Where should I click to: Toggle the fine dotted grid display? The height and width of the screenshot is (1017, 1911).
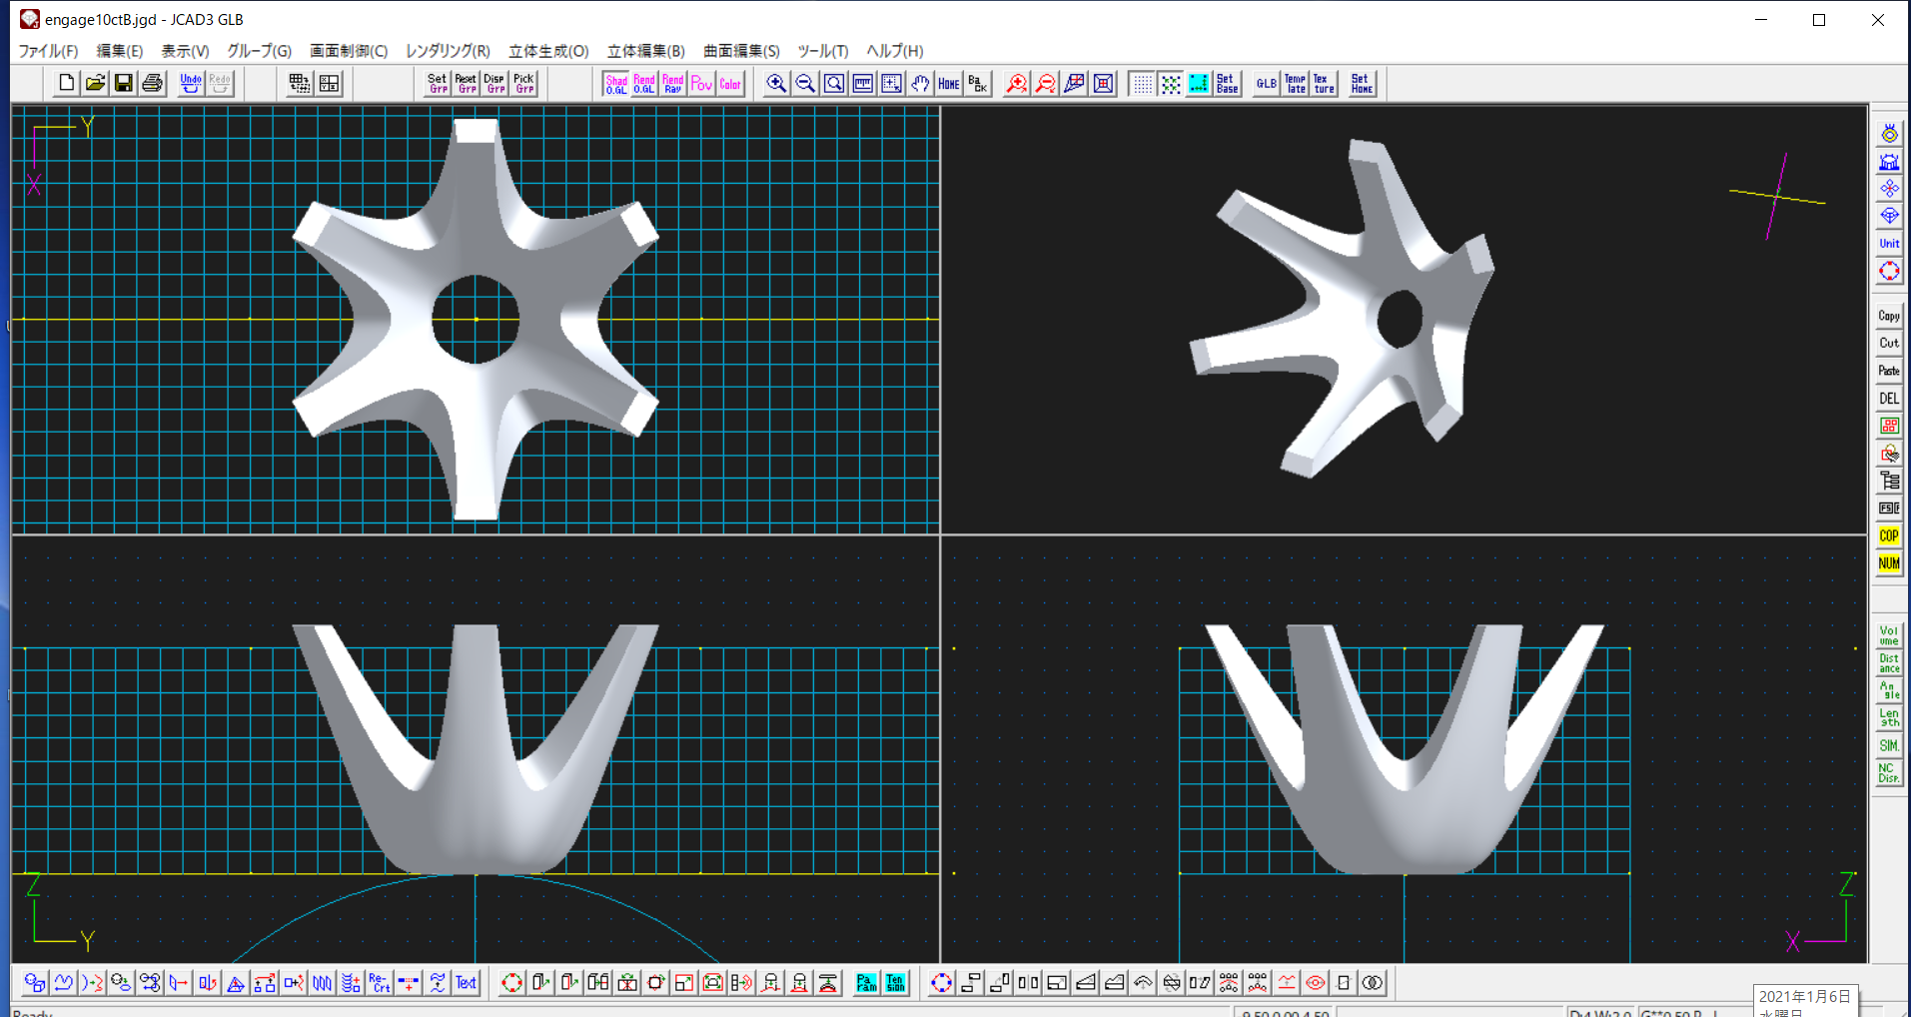tap(1142, 83)
